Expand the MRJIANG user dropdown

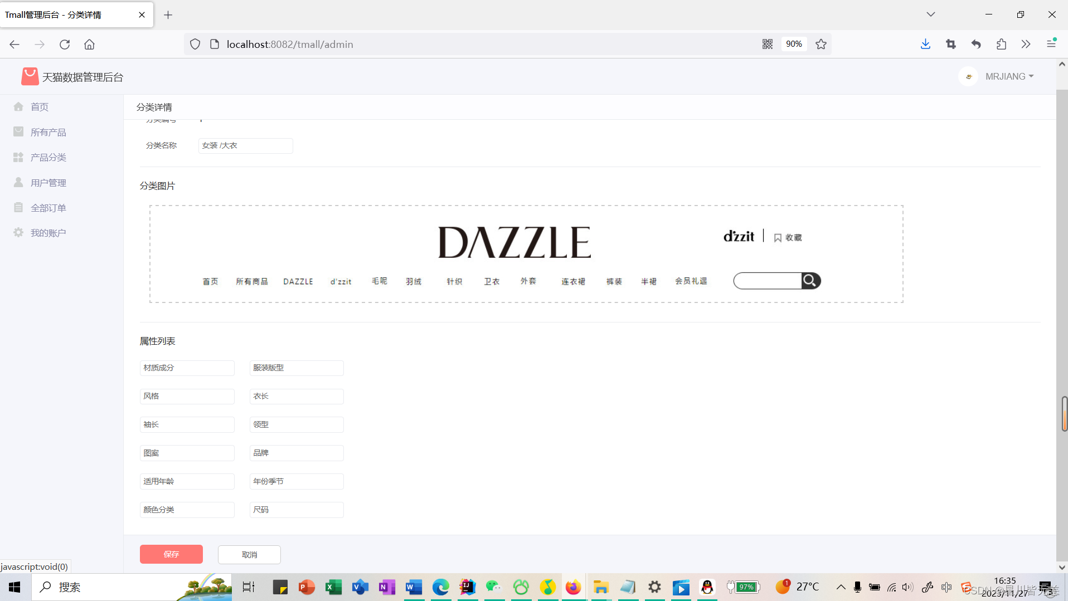pos(1009,76)
